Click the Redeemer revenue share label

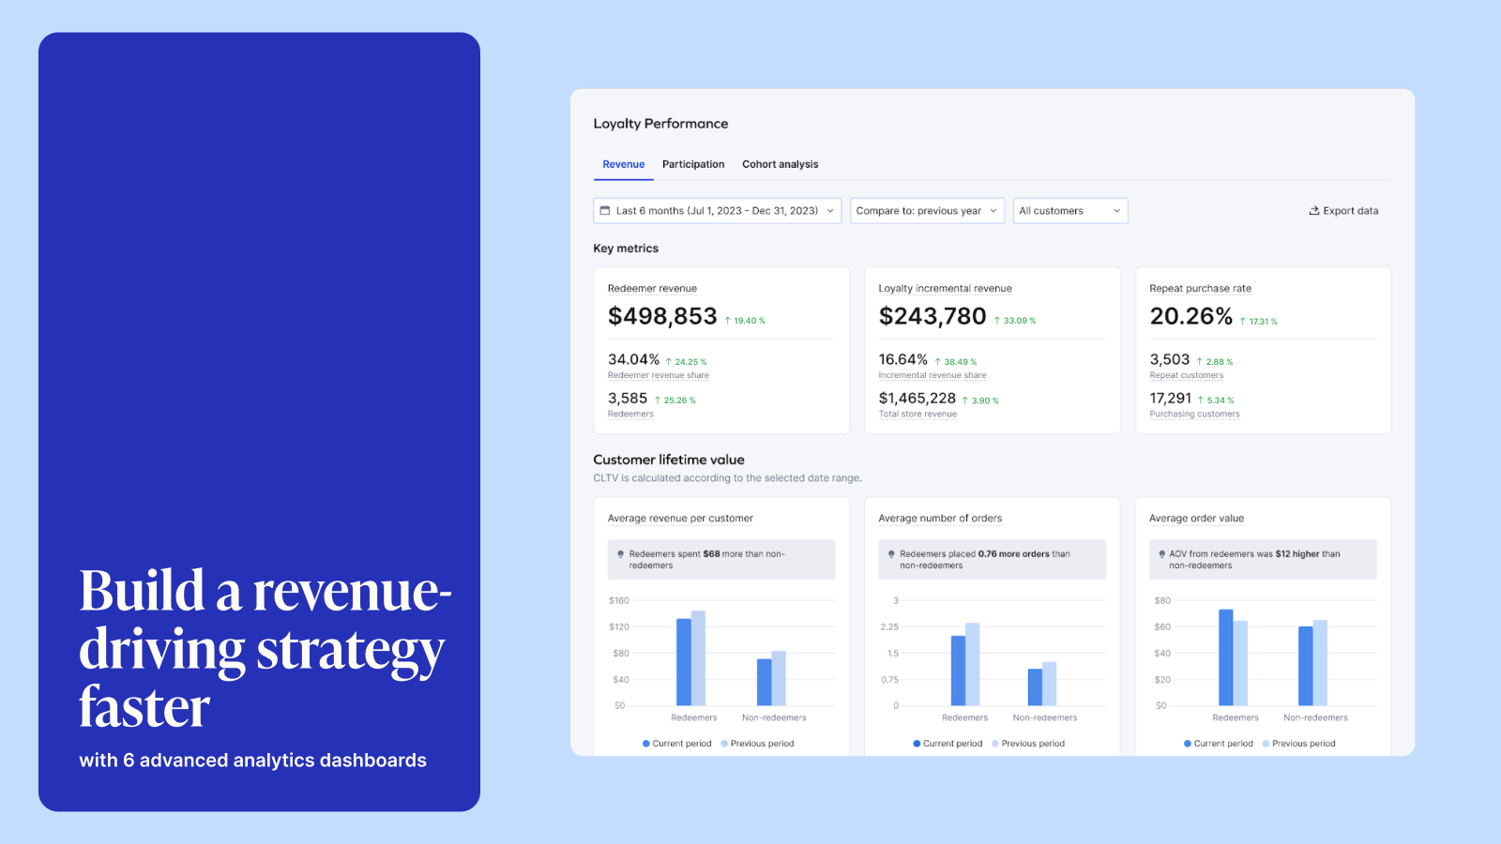point(659,375)
